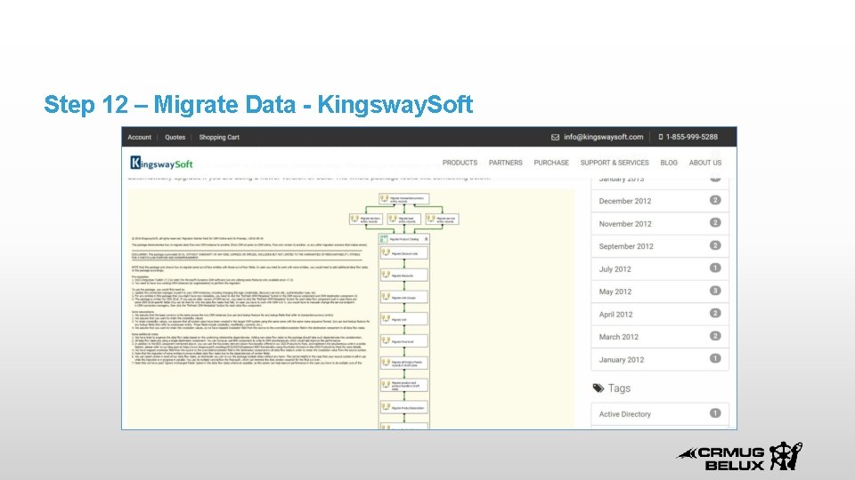Open the PARTNERS menu
The height and width of the screenshot is (480, 855).
coord(506,163)
